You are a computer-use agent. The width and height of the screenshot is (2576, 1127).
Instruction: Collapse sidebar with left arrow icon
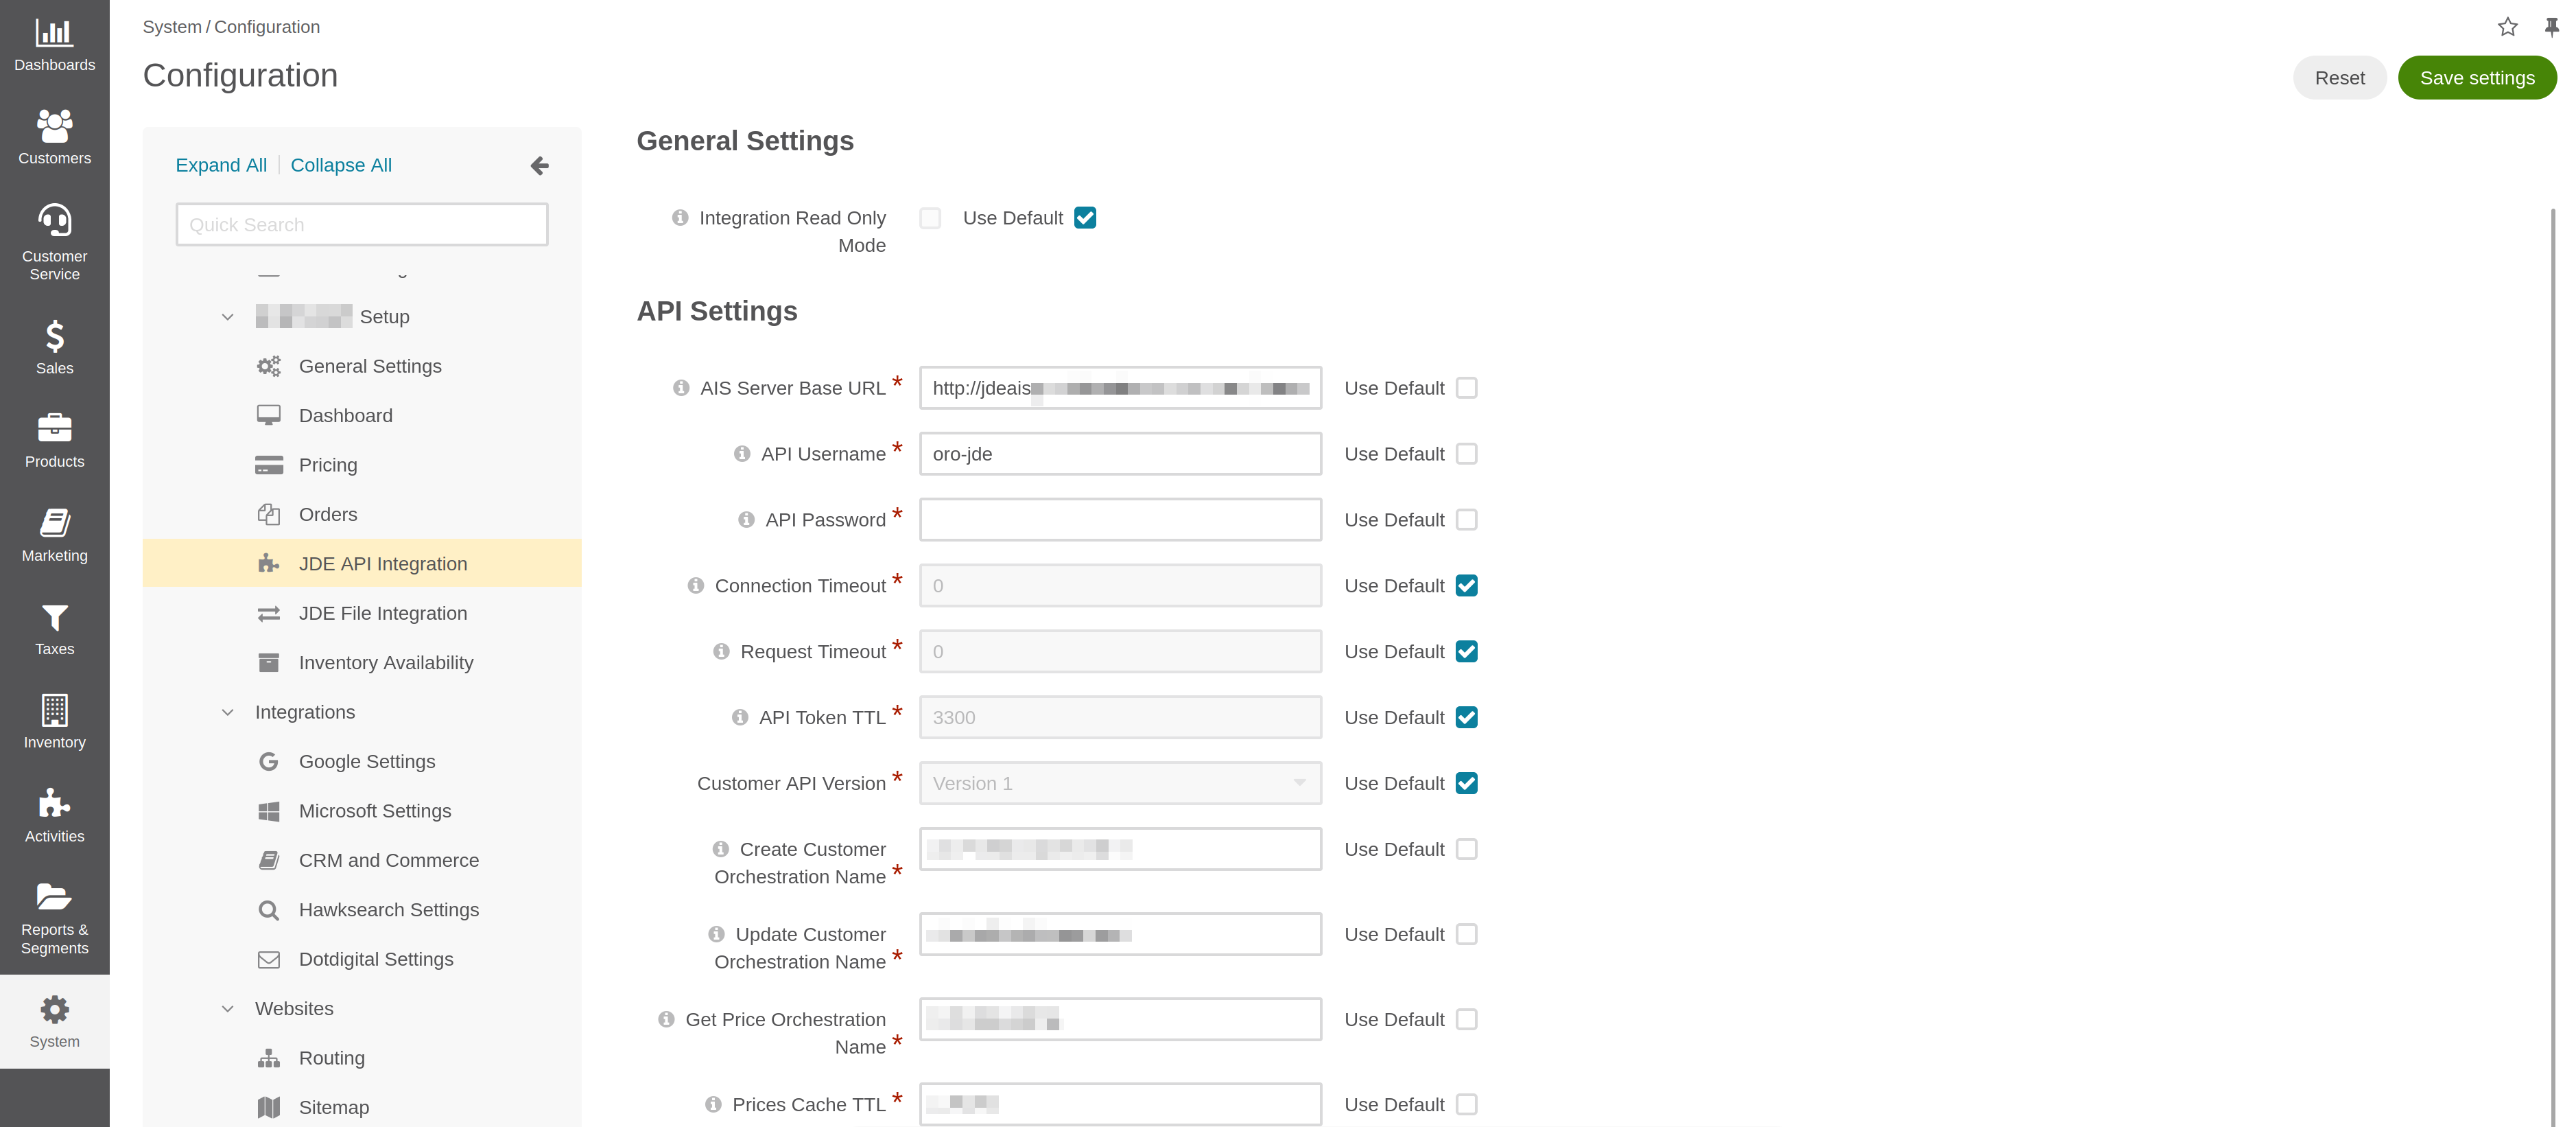coord(540,165)
